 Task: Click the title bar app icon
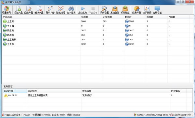pos(3,2)
